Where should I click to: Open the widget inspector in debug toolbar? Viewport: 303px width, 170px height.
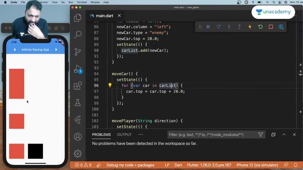click(281, 27)
